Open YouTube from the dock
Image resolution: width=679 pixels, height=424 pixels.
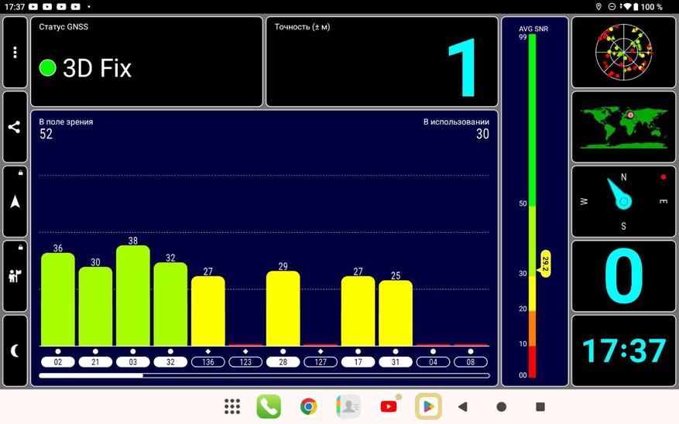pyautogui.click(x=389, y=406)
